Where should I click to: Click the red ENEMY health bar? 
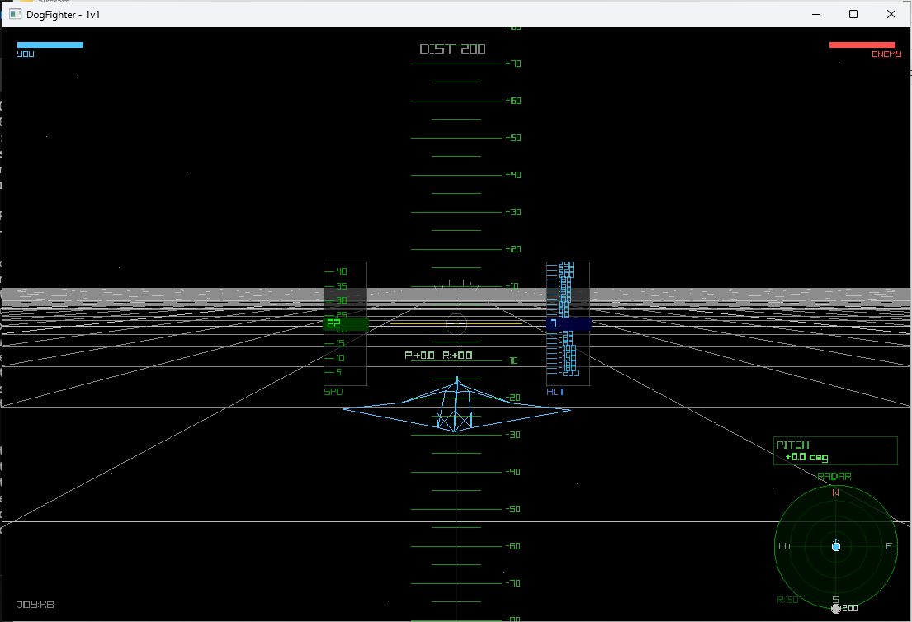(x=862, y=45)
